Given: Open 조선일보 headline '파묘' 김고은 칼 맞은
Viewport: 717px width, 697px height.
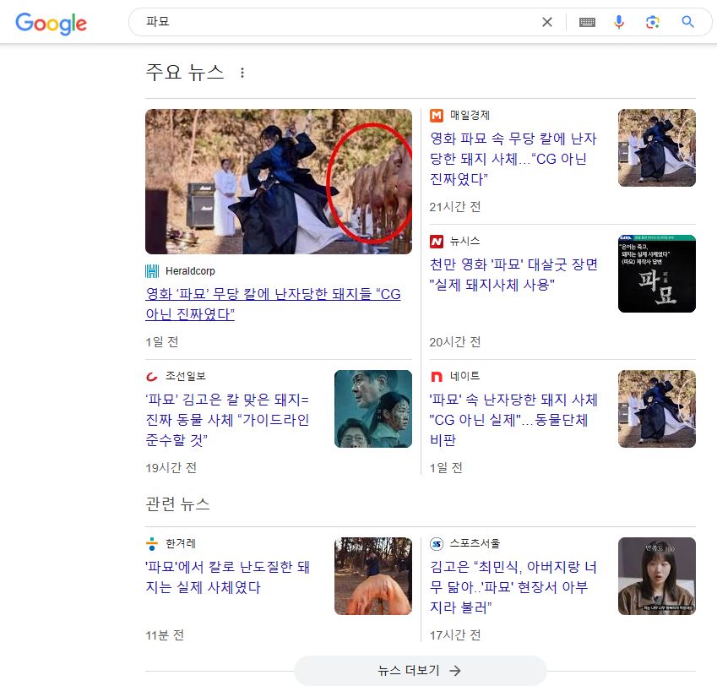Looking at the screenshot, I should pos(227,420).
